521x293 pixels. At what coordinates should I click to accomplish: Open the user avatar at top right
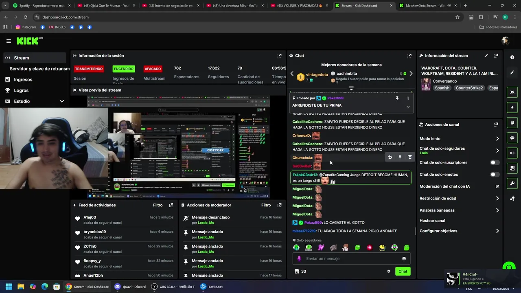[506, 41]
